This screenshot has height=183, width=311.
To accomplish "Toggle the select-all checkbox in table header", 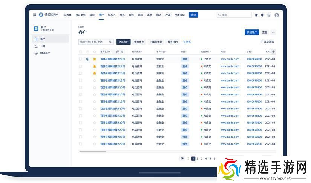I will [x=81, y=52].
